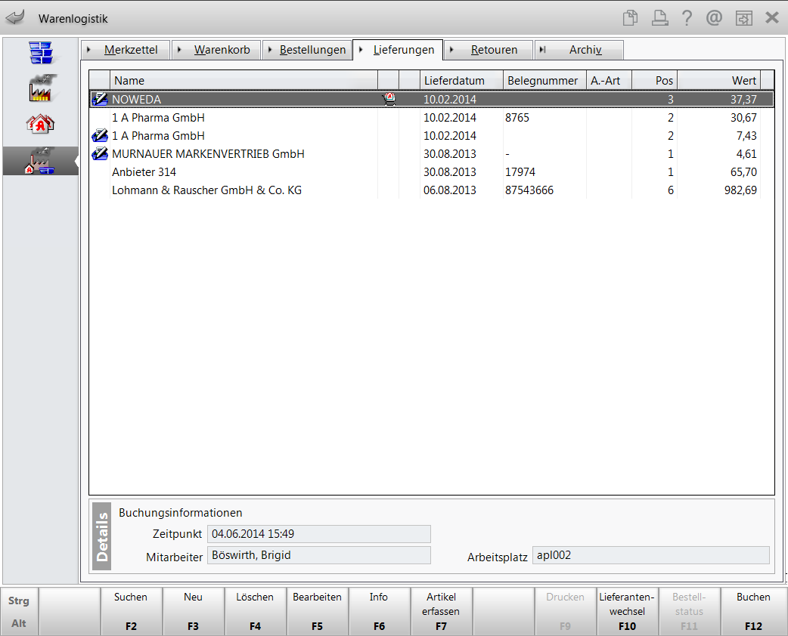788x636 pixels.
Task: Open help via the question mark icon
Action: [x=687, y=18]
